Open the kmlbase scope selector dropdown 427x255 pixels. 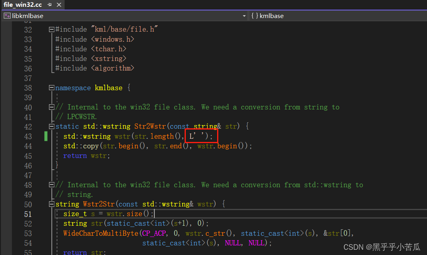click(x=281, y=16)
